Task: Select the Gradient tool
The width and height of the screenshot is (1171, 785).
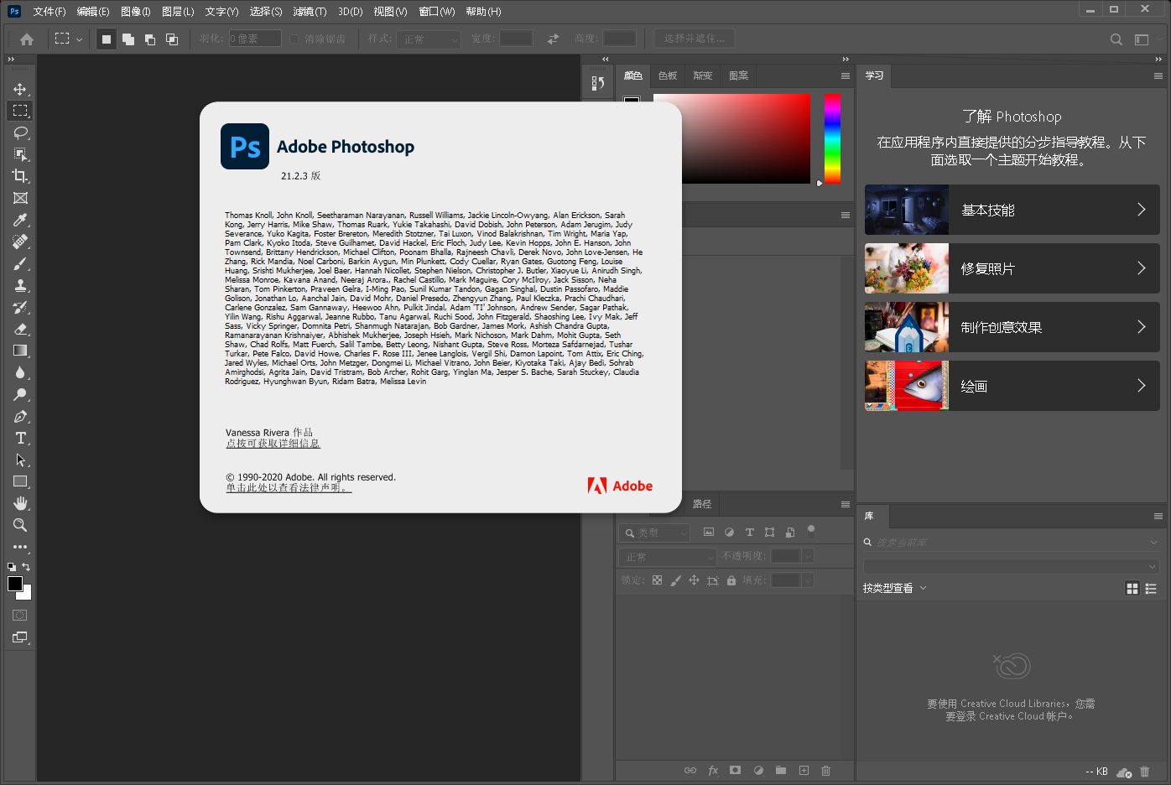Action: tap(20, 351)
